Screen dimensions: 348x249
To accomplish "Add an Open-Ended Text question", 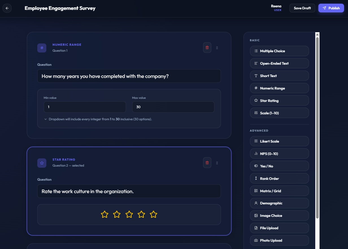I will coord(279,64).
